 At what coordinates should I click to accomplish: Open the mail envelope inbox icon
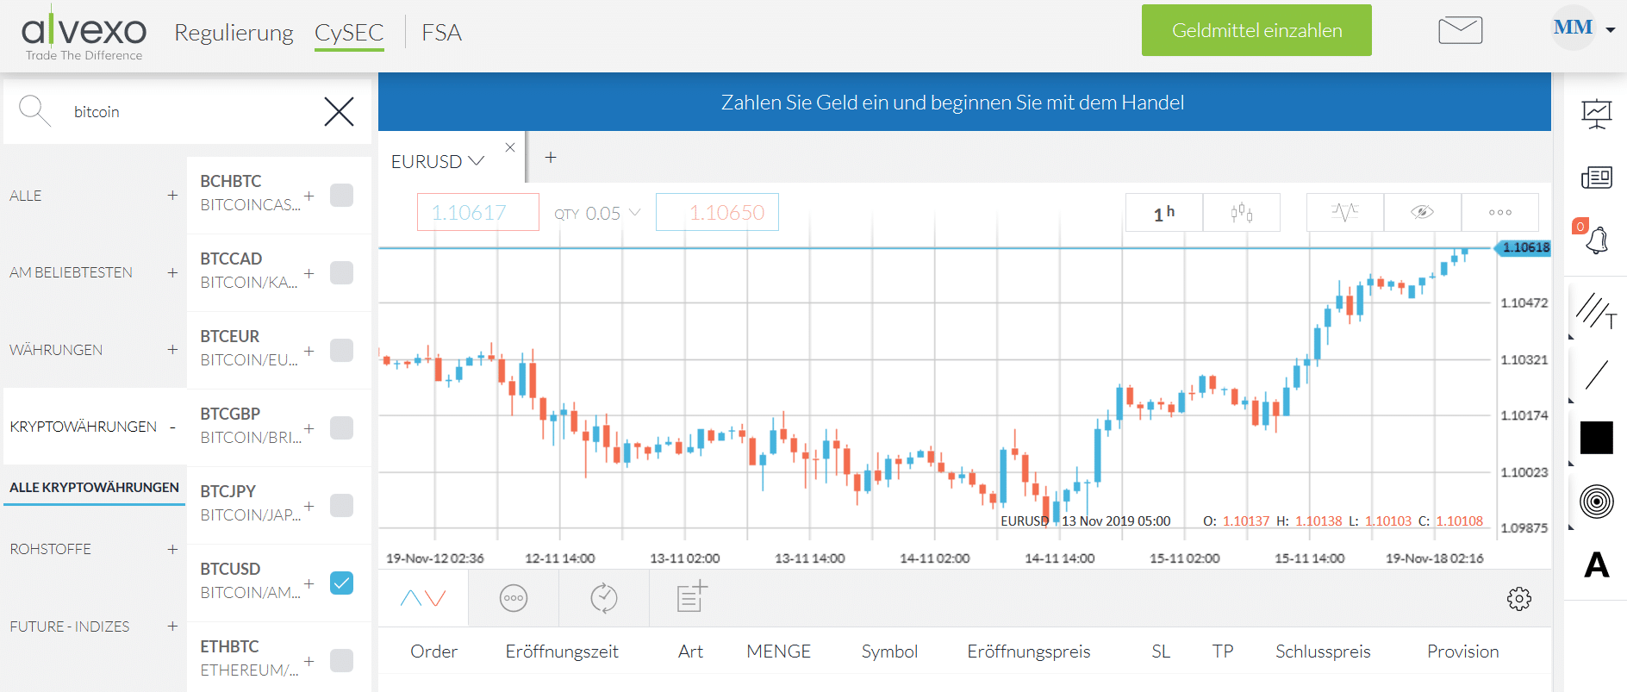(1460, 31)
